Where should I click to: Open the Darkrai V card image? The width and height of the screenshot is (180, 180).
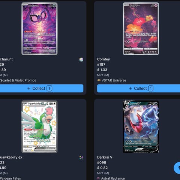pos(141,127)
